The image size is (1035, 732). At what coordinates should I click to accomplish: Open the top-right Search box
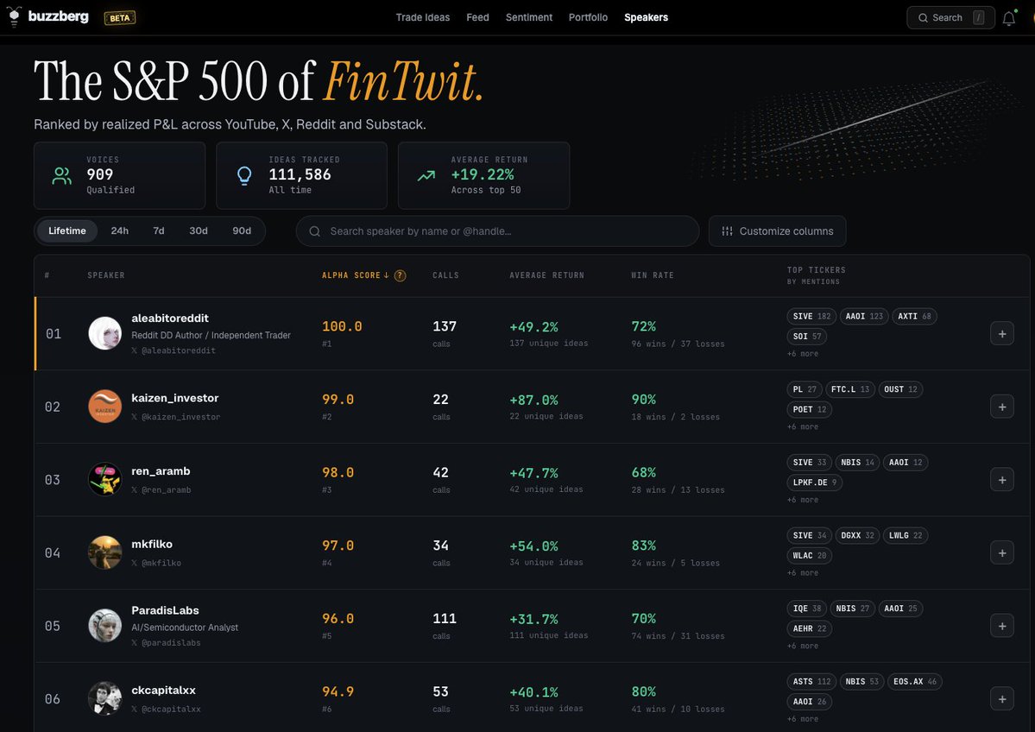point(950,18)
